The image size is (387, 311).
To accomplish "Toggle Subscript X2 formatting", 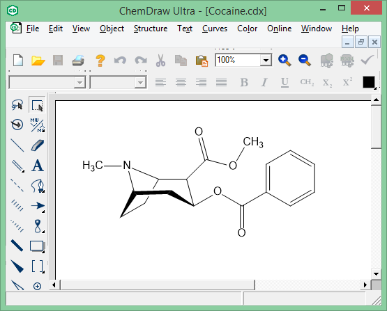I will click(x=327, y=83).
